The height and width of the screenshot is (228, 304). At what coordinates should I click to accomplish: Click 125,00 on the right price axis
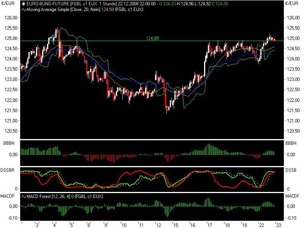click(293, 38)
